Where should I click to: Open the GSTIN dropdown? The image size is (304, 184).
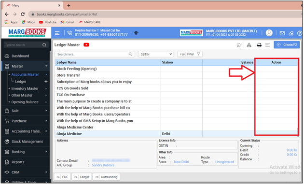[155, 54]
